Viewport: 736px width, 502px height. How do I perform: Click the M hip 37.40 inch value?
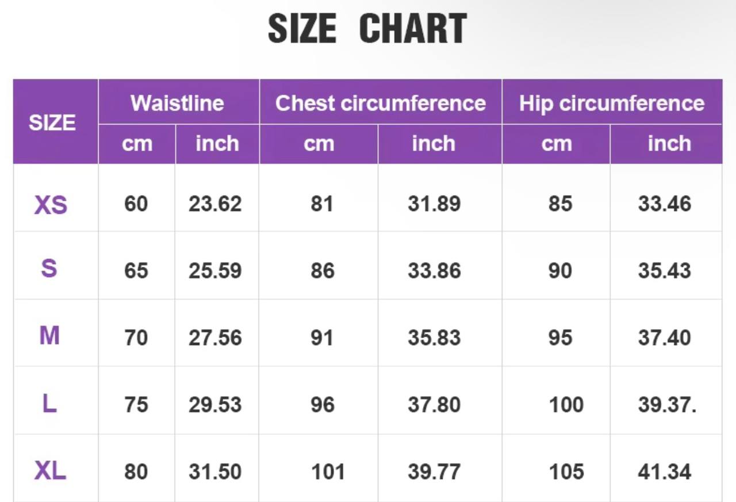(664, 338)
